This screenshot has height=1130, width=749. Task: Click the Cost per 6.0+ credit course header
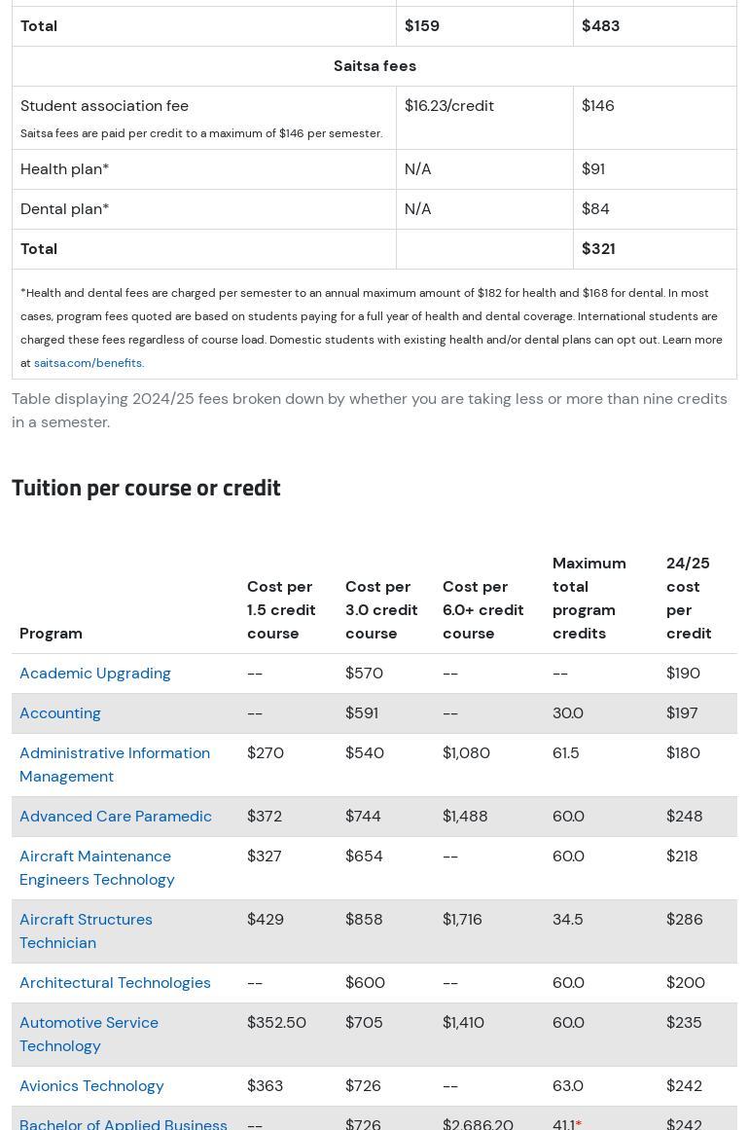coord(482,610)
